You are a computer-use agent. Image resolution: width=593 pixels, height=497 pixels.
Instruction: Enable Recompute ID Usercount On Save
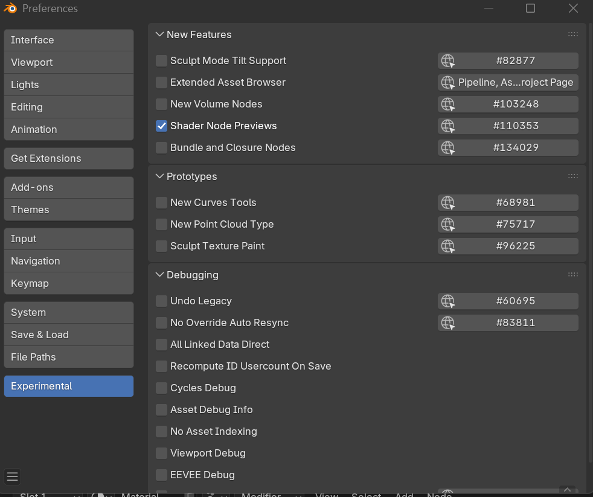161,366
